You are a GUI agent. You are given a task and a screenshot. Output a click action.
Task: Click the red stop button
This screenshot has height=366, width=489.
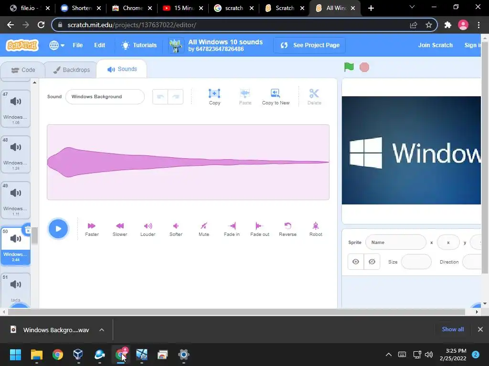364,67
